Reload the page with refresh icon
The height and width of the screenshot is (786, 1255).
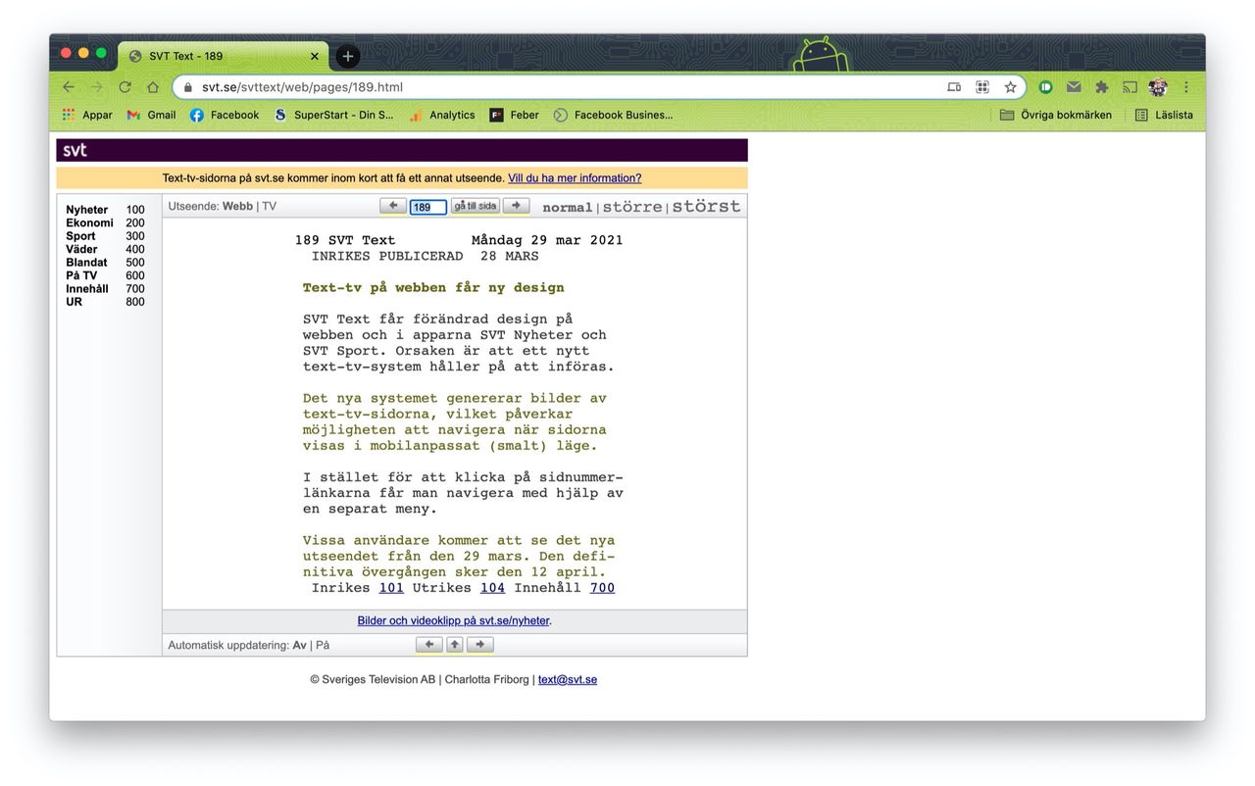pos(125,87)
